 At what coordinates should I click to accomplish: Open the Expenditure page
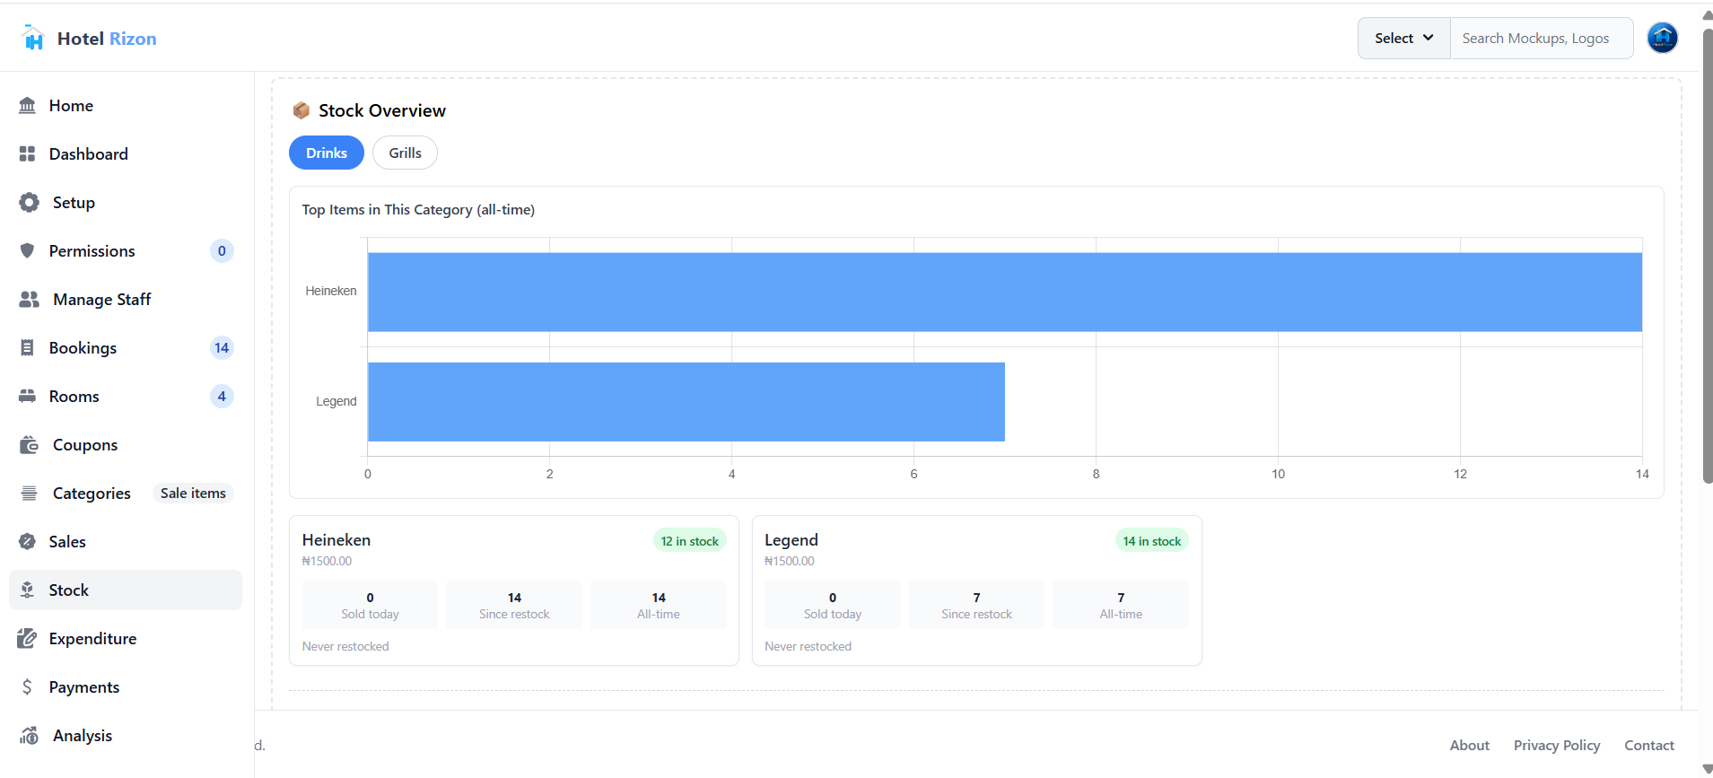click(x=126, y=639)
